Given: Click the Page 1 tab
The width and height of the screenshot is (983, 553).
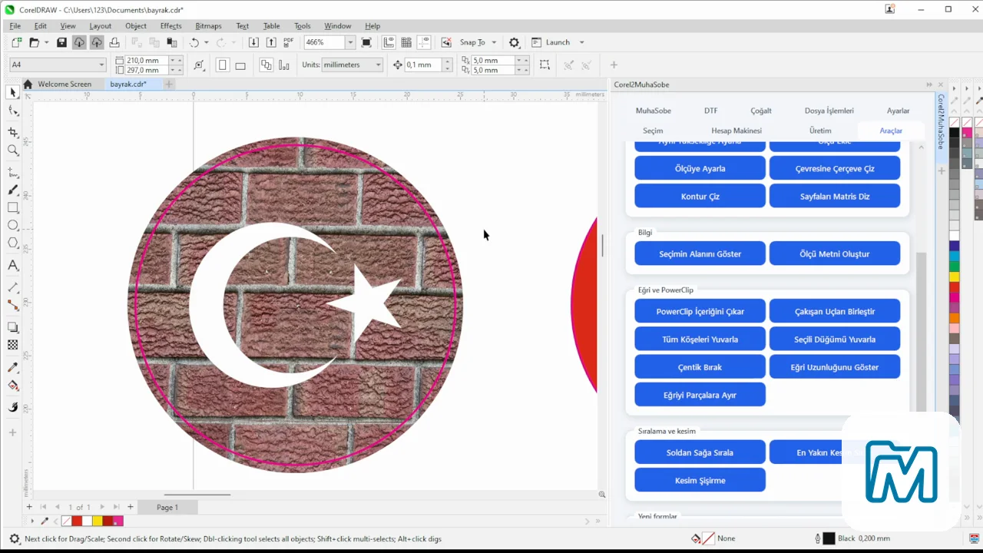Looking at the screenshot, I should (167, 507).
